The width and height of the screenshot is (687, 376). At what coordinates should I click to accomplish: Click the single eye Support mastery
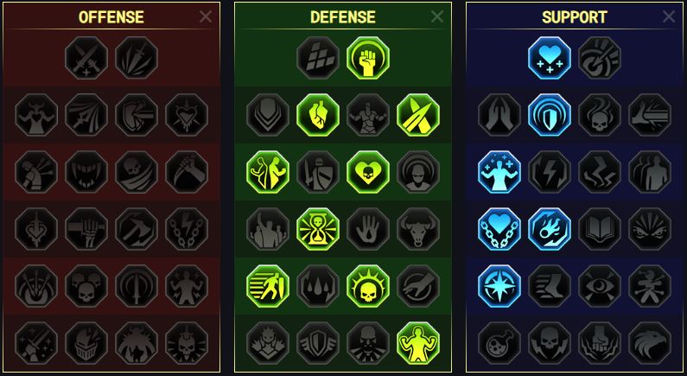coord(600,286)
